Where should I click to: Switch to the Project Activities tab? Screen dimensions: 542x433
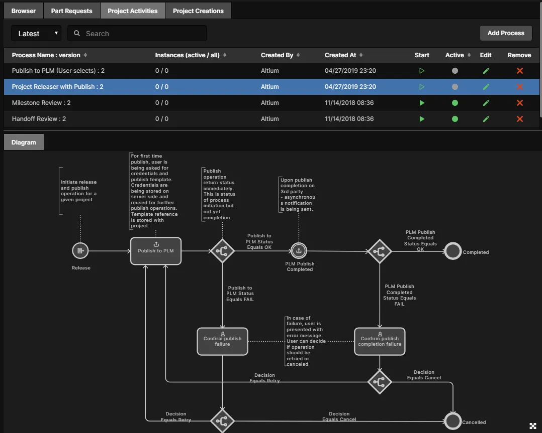point(132,11)
